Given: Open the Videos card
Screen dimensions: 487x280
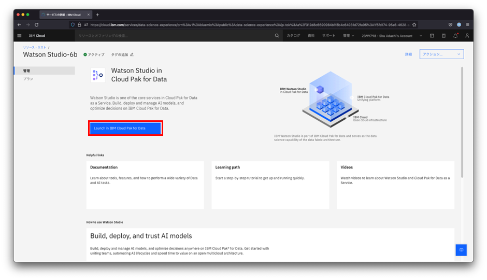Looking at the screenshot, I should tap(395, 185).
